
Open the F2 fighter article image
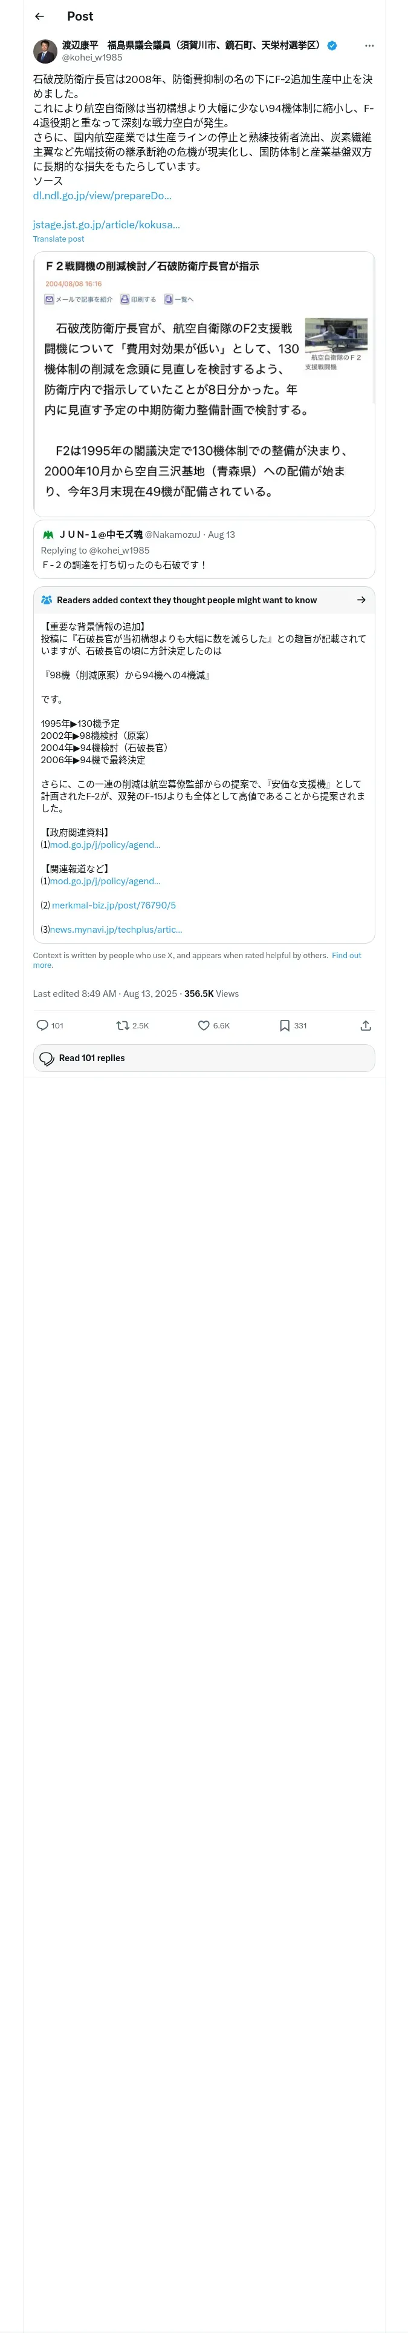(x=335, y=336)
